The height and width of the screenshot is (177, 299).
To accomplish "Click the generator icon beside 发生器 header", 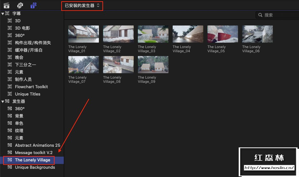I will click(x=7, y=101).
